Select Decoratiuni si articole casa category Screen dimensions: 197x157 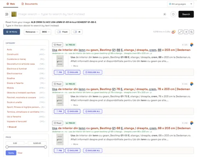21,64
